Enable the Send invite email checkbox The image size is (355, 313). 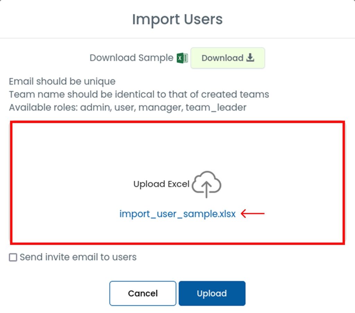coord(13,258)
